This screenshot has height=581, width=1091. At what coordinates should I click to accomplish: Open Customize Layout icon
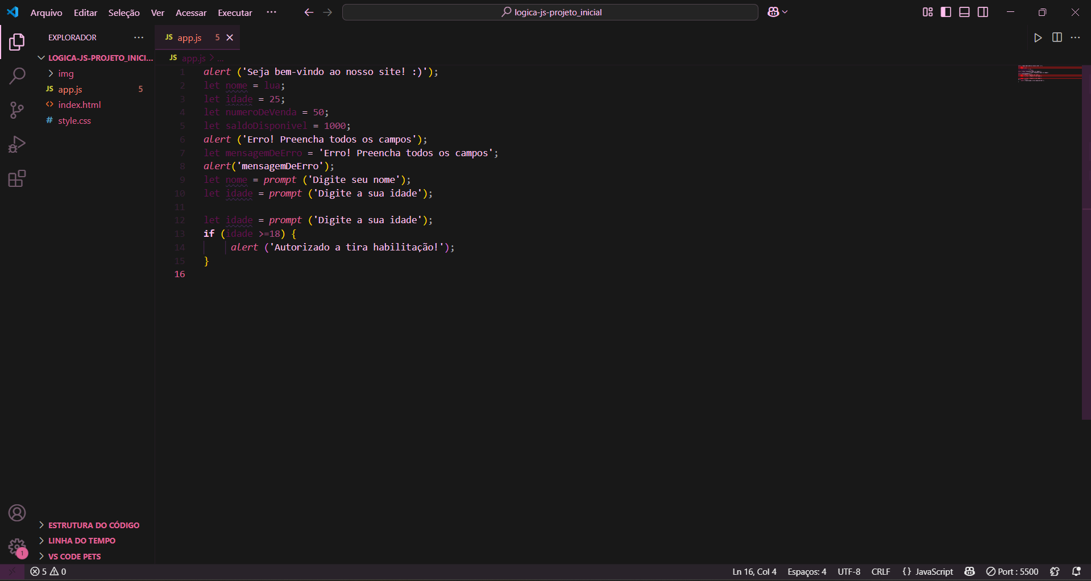927,12
